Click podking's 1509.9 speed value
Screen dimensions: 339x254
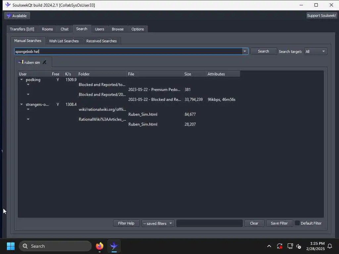pyautogui.click(x=71, y=80)
